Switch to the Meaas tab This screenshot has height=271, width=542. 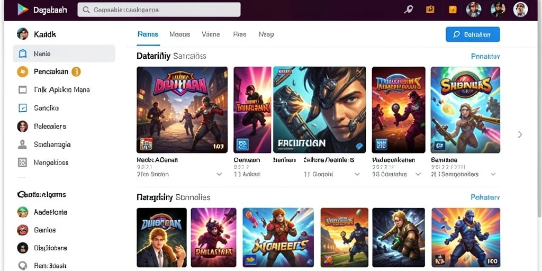[180, 34]
